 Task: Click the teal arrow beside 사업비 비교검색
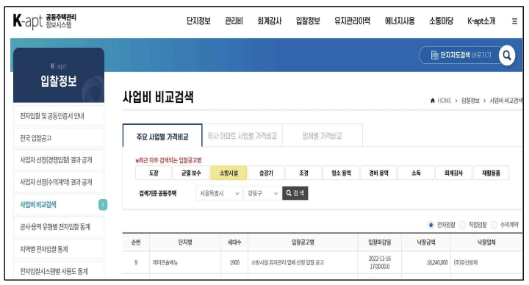click(103, 204)
